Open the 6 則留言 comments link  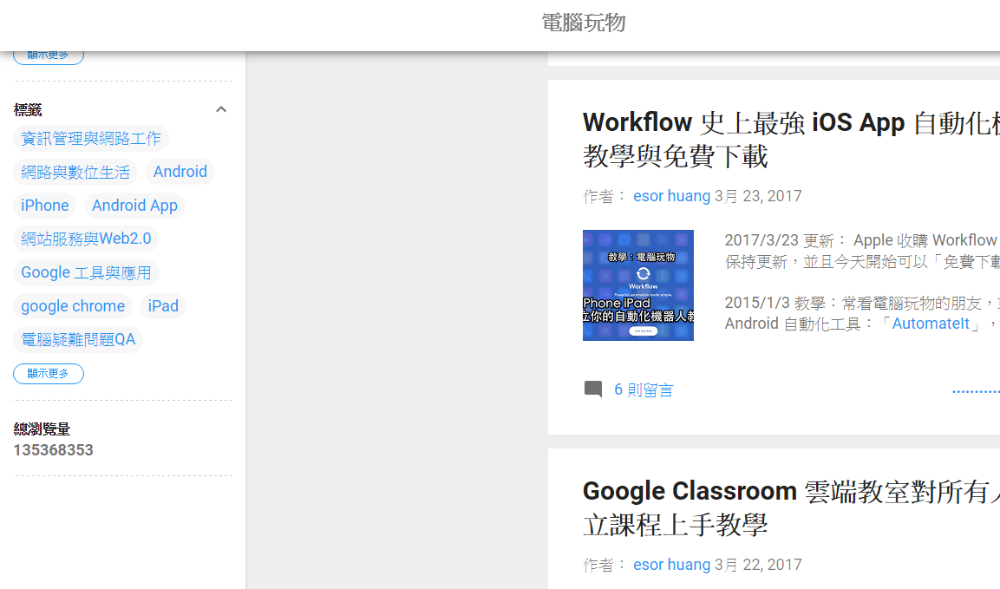pyautogui.click(x=644, y=389)
